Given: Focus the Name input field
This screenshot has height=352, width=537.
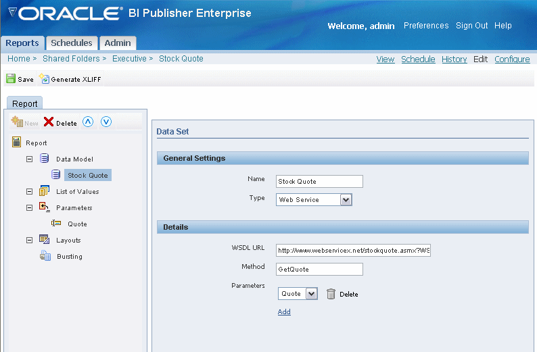Looking at the screenshot, I should coord(319,181).
